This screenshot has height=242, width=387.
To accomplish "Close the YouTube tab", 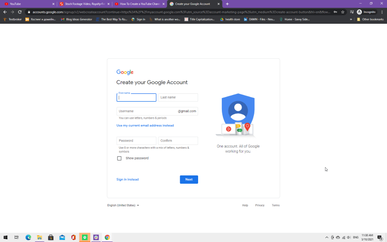I will pyautogui.click(x=53, y=4).
